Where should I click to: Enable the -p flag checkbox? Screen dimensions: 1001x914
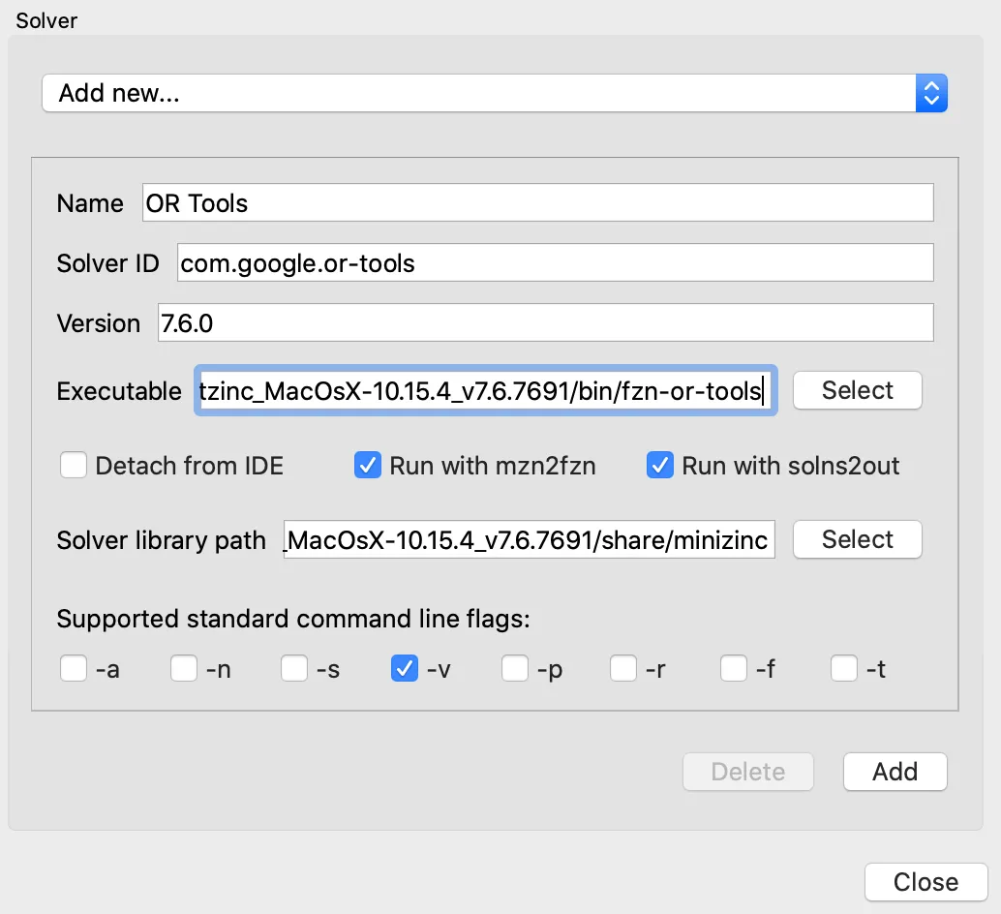(515, 668)
